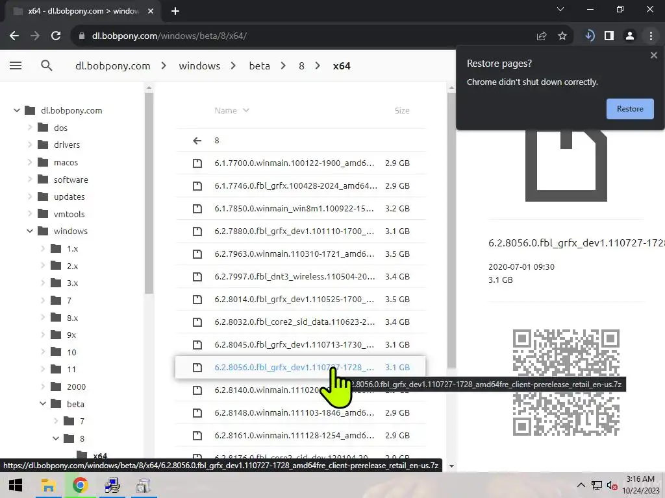Click the file list scrollbar

click(451, 230)
